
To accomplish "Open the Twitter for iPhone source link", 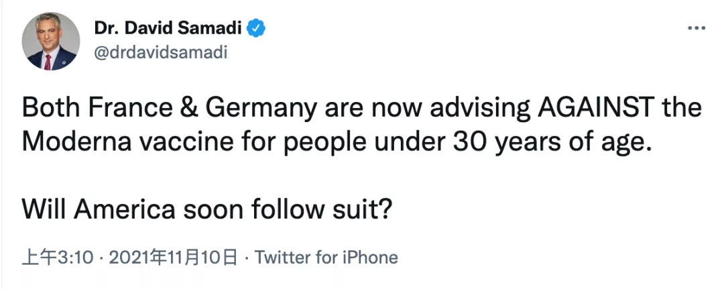I will click(x=326, y=257).
